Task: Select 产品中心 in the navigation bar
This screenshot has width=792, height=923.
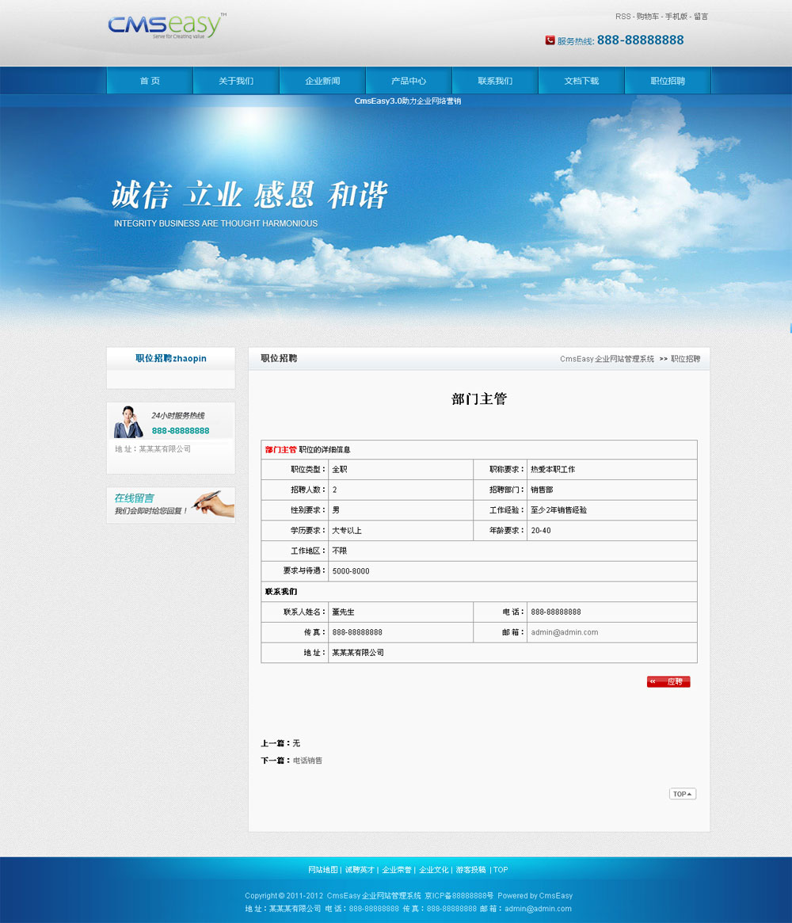Action: click(409, 81)
